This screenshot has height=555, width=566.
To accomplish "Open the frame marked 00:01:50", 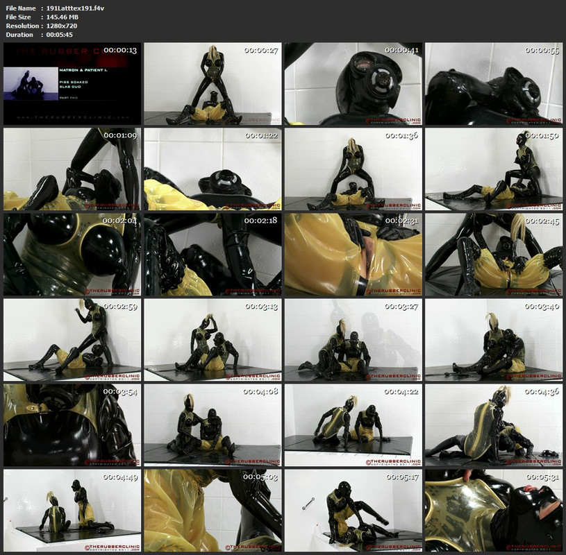I will [494, 169].
